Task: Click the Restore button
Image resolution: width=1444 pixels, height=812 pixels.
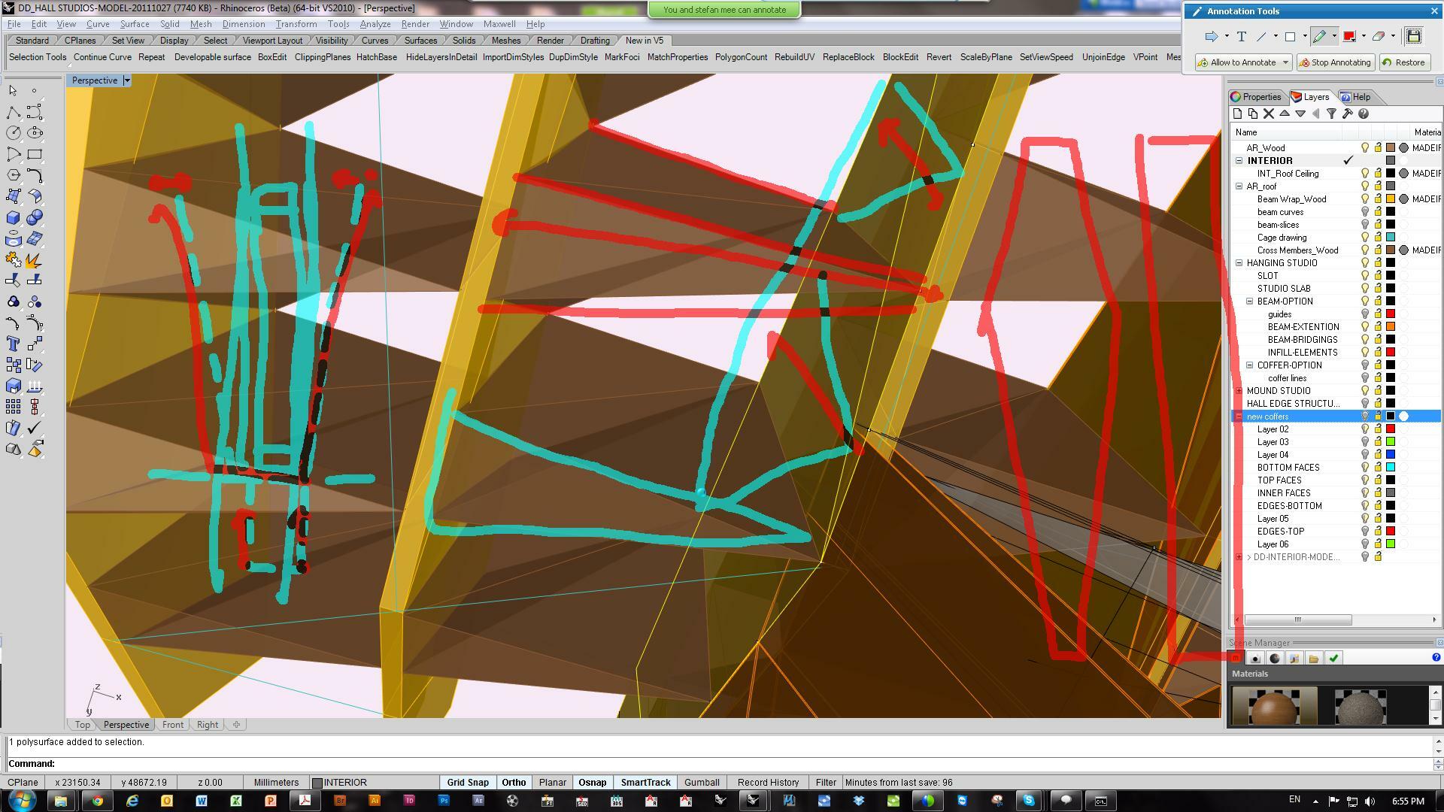Action: coord(1403,62)
